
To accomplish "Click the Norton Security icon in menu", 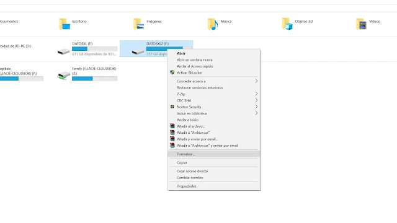I will pyautogui.click(x=172, y=107).
